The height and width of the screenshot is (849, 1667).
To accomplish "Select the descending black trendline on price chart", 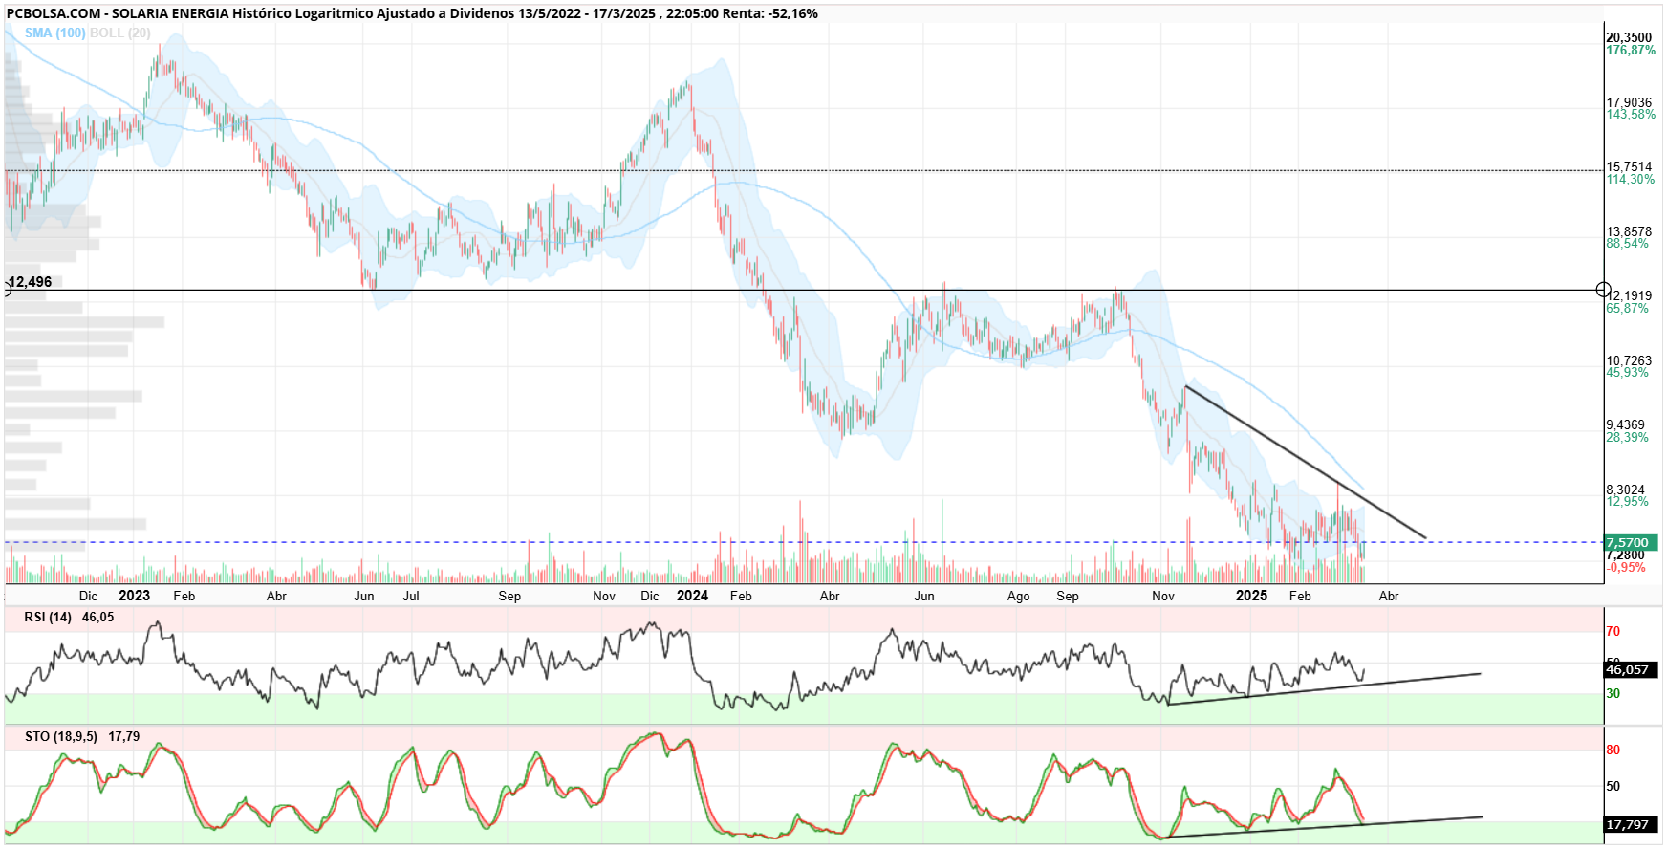I will [x=1306, y=463].
